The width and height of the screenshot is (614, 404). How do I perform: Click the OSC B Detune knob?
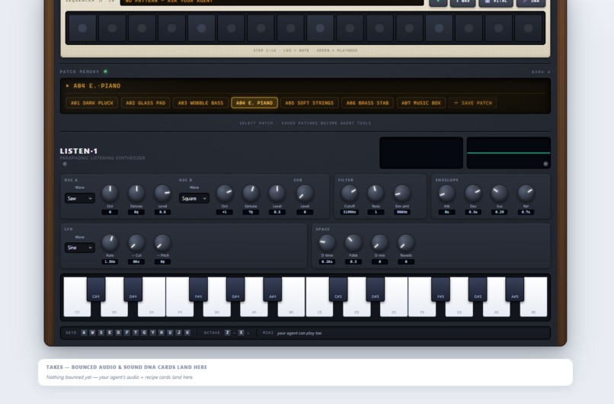(251, 193)
